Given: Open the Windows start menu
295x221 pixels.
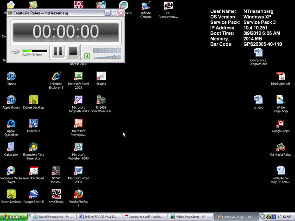Looking at the screenshot, I should [14, 217].
